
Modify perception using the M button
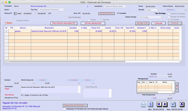tap(177, 87)
